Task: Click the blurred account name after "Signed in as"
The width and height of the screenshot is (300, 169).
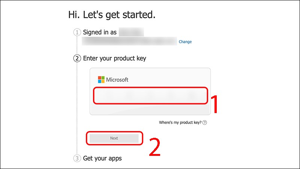Action: (131, 33)
